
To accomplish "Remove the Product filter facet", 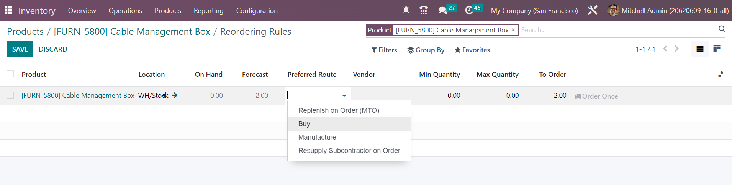I will coord(513,30).
